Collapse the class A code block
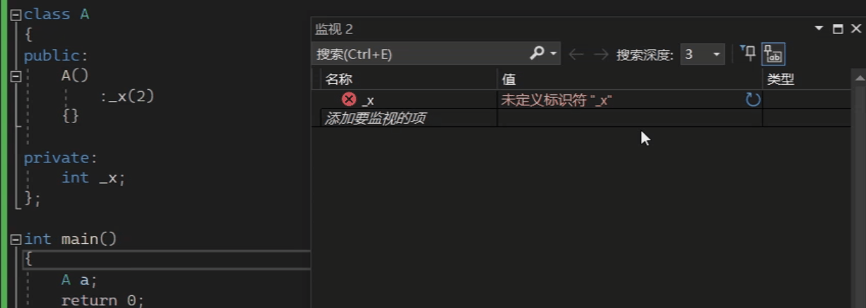 click(16, 15)
